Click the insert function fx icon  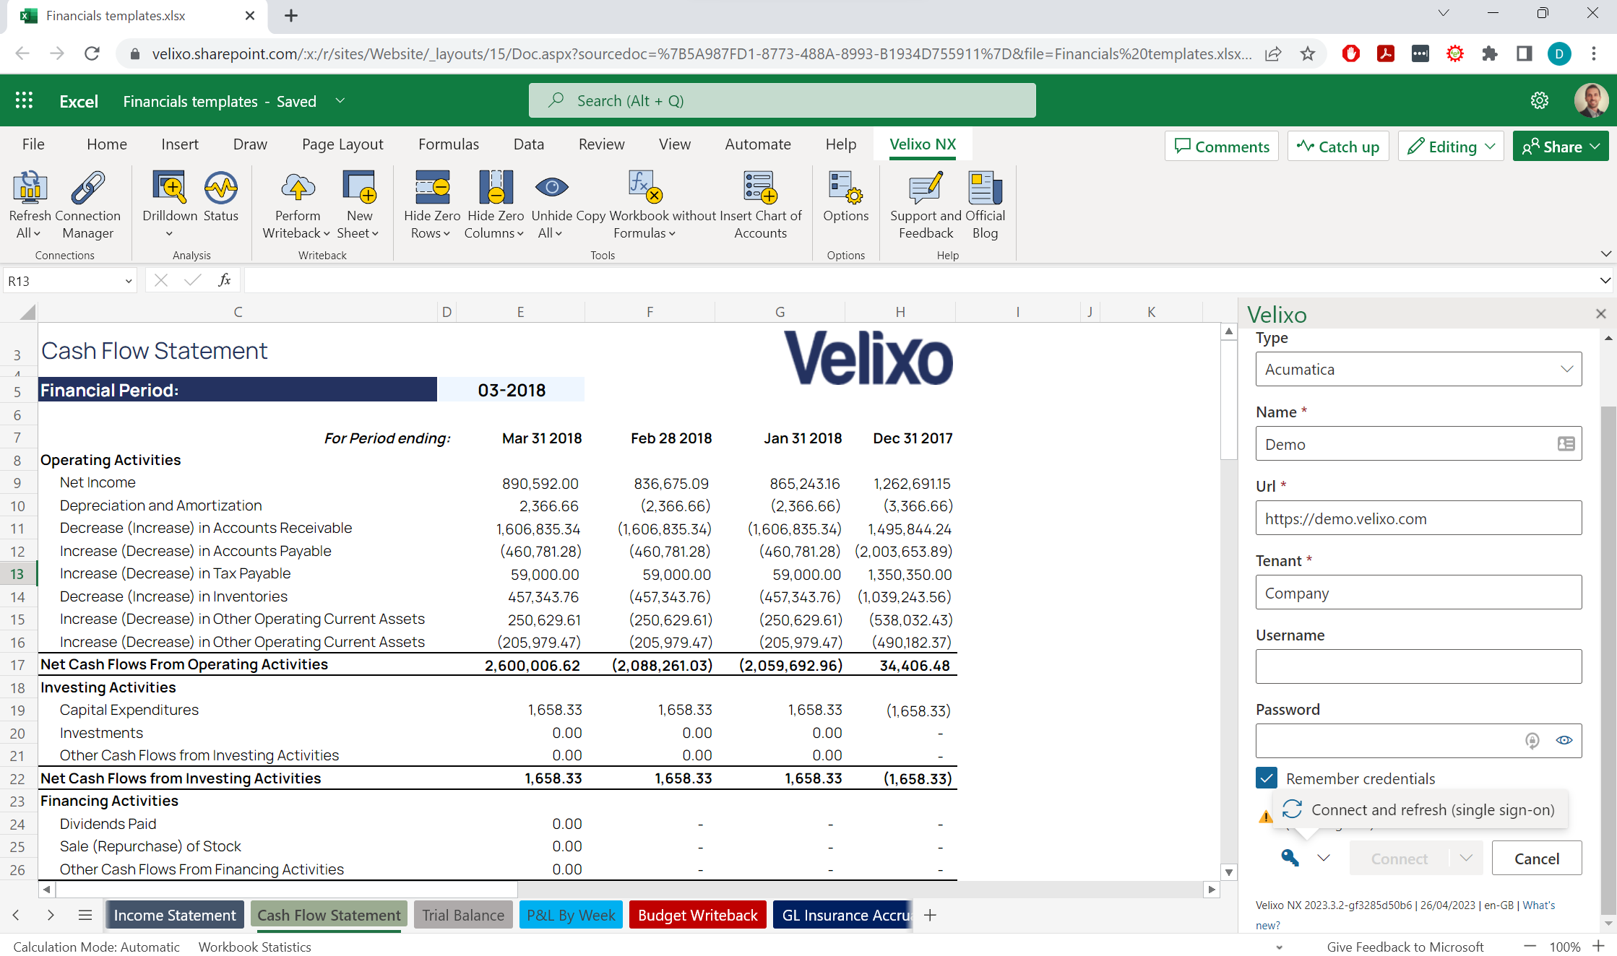(225, 280)
